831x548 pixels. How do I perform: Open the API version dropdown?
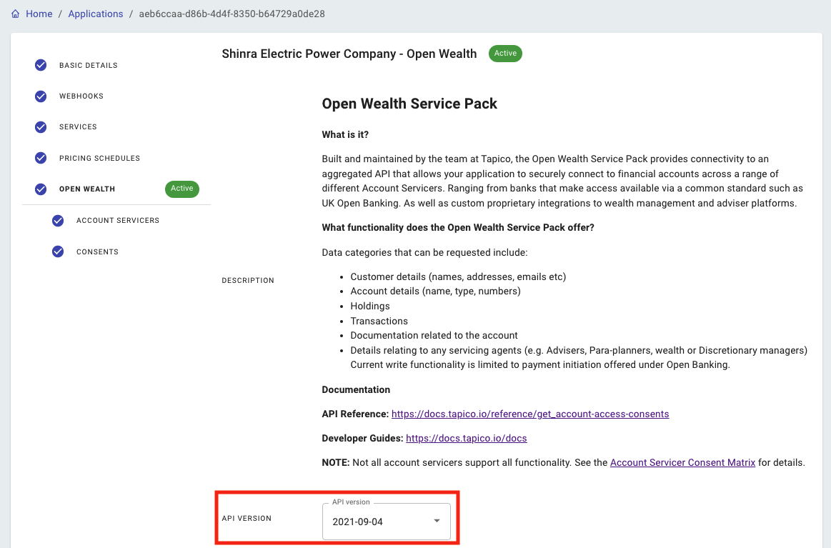tap(387, 522)
